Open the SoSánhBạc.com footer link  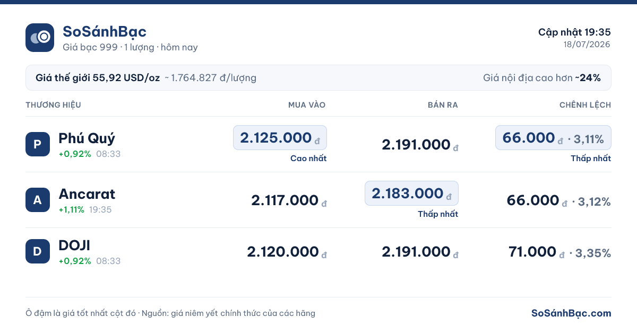click(x=571, y=313)
